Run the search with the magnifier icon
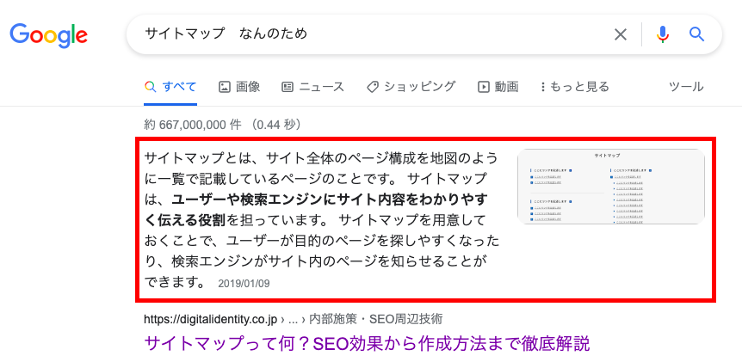The image size is (742, 362). [696, 34]
